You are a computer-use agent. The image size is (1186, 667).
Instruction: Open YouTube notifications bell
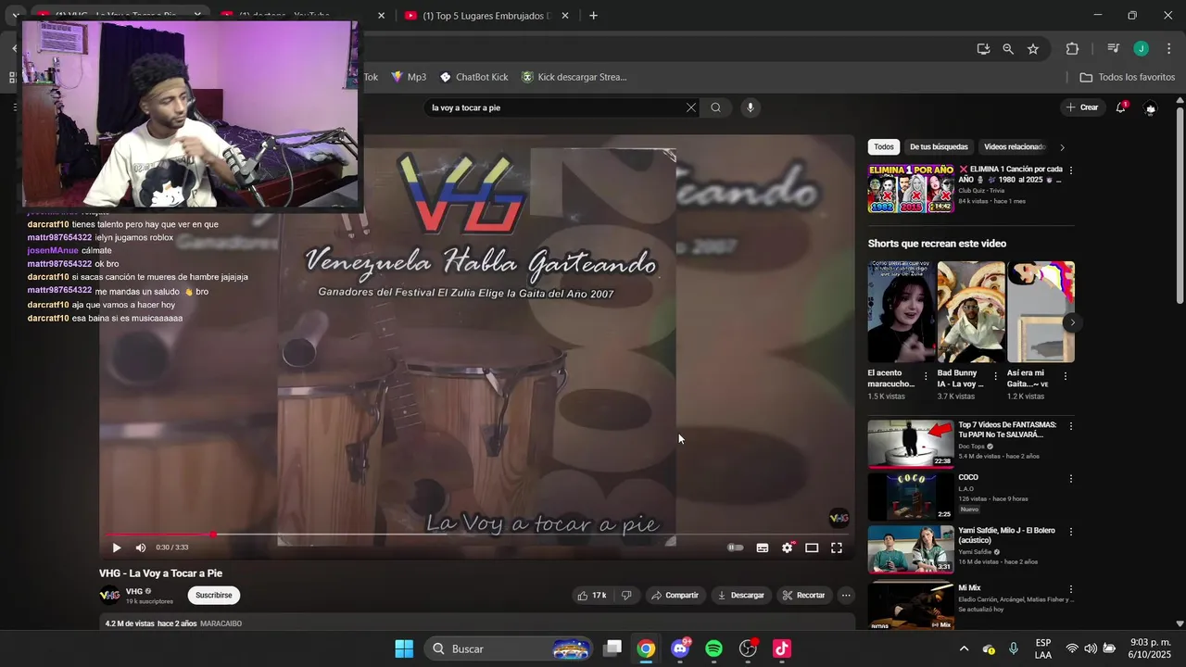[1121, 107]
